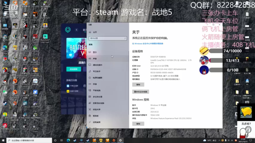Viewport: 255px width, 143px height.
Task: Open 控制面板 (Control Panel) desktop icon
Action: tap(5, 26)
